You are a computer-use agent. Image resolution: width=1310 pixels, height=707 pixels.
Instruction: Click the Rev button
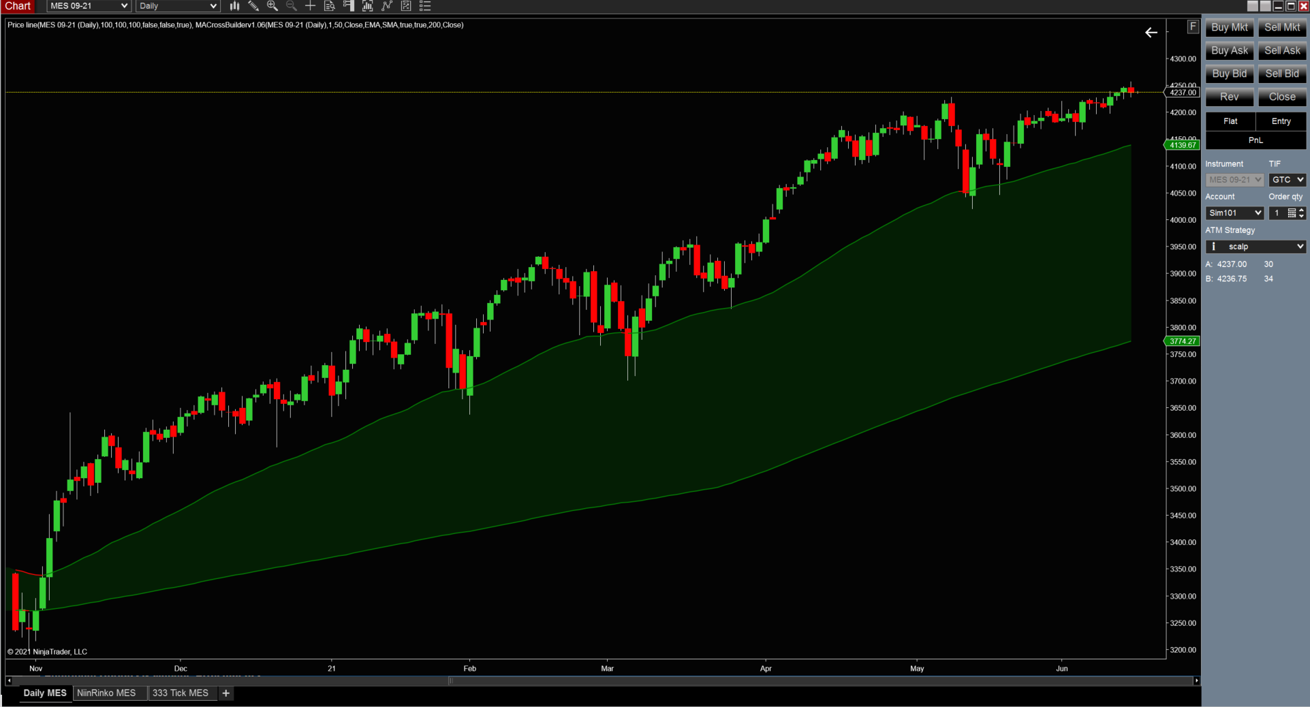pos(1230,97)
